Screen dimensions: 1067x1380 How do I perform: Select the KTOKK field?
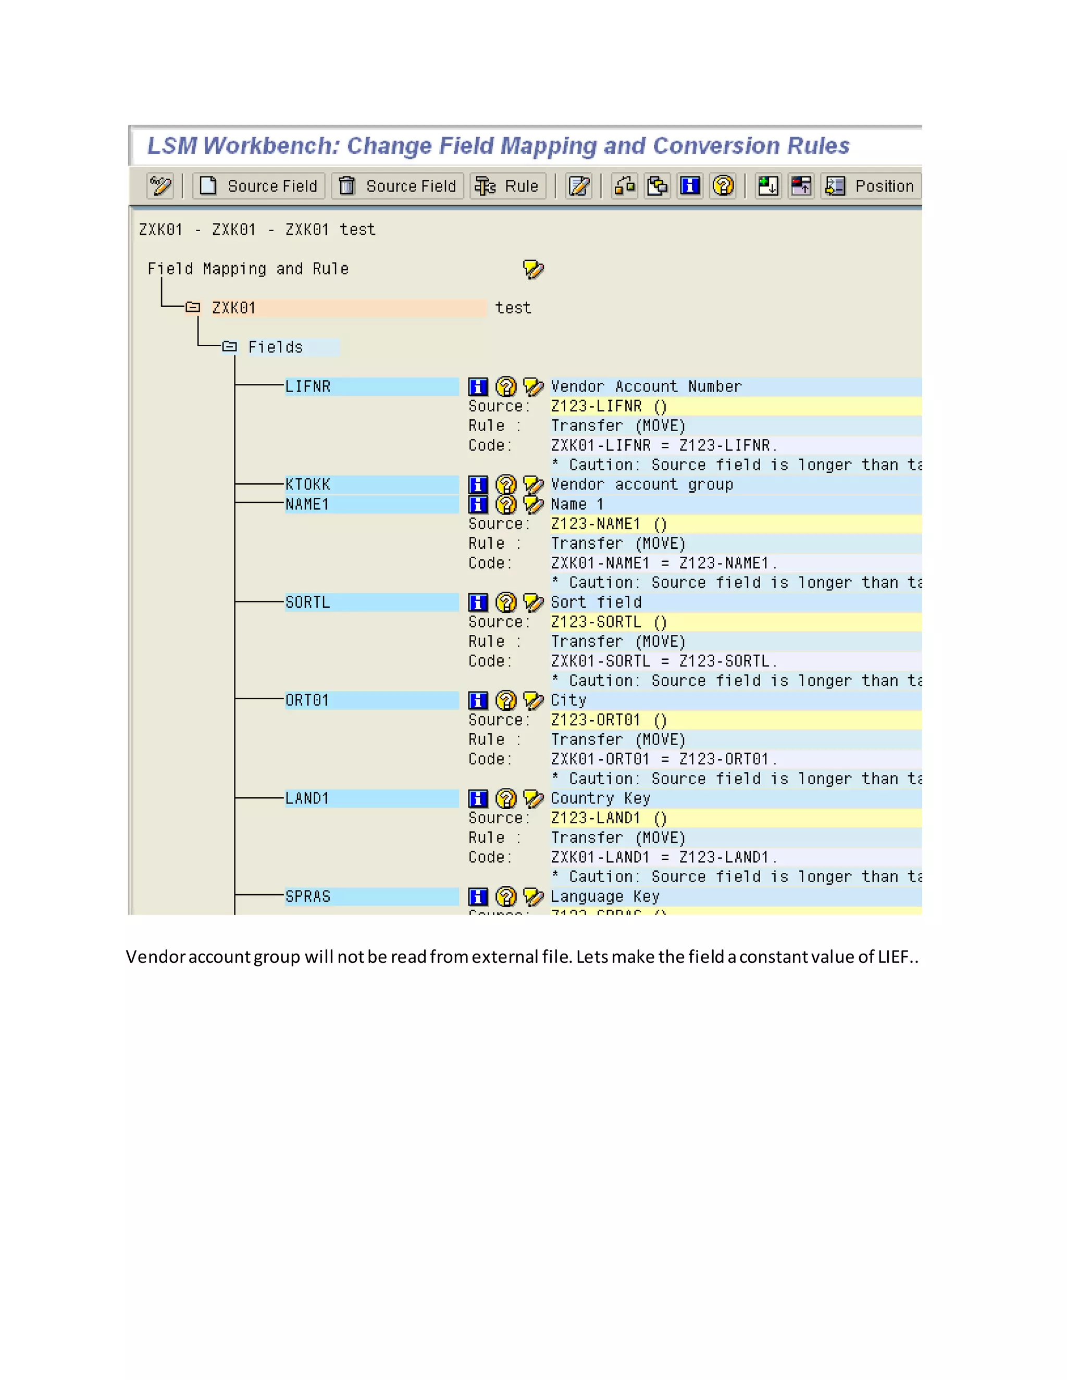click(x=371, y=485)
